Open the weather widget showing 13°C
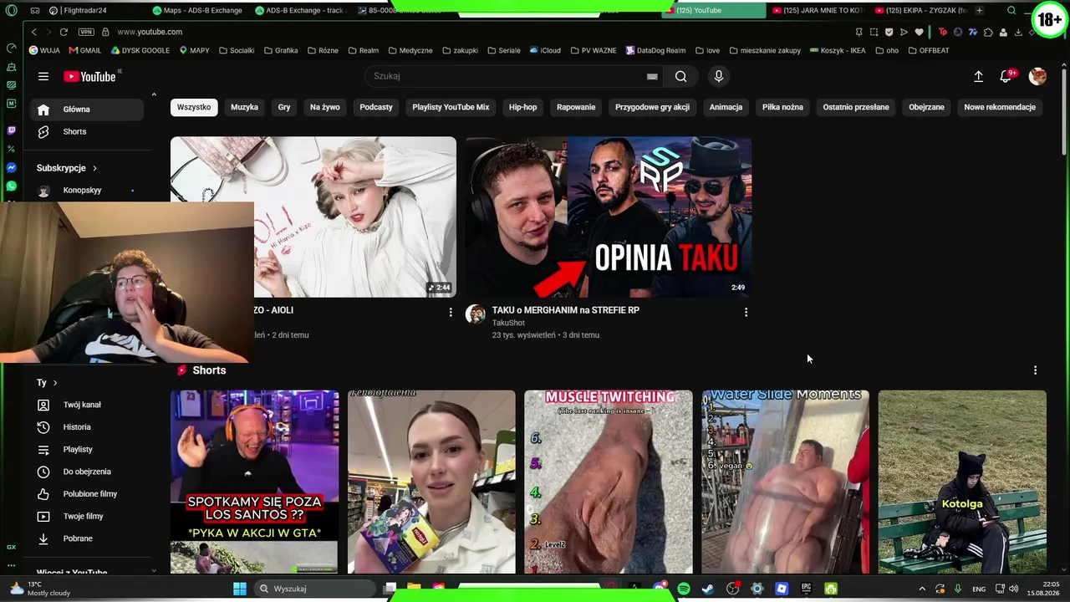The image size is (1070, 602). tap(40, 589)
